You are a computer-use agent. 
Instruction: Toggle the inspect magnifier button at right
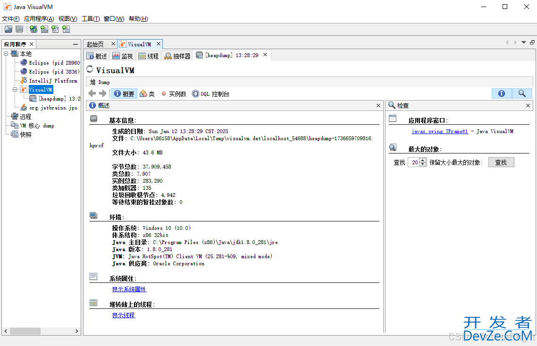pyautogui.click(x=522, y=93)
